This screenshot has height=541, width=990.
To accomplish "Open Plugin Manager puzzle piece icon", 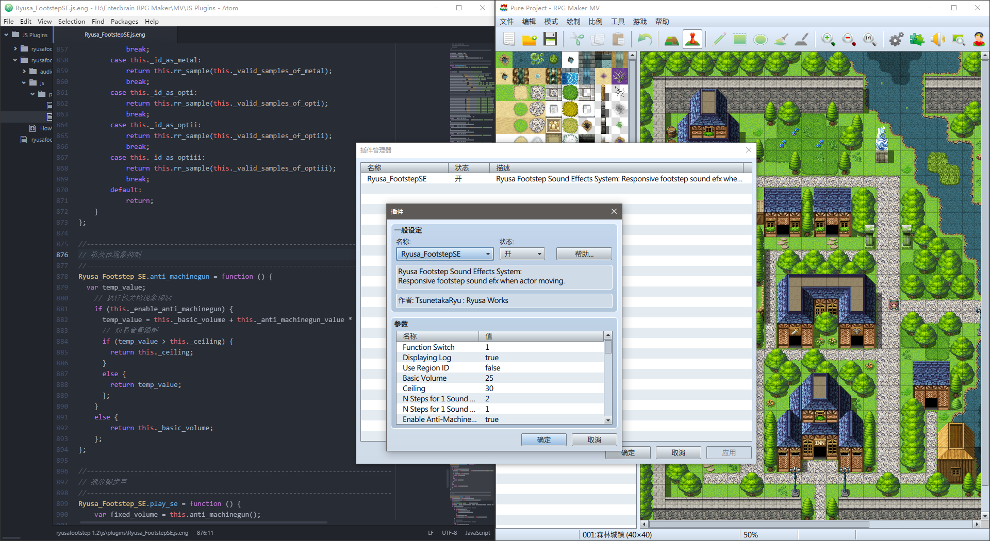I will [917, 39].
